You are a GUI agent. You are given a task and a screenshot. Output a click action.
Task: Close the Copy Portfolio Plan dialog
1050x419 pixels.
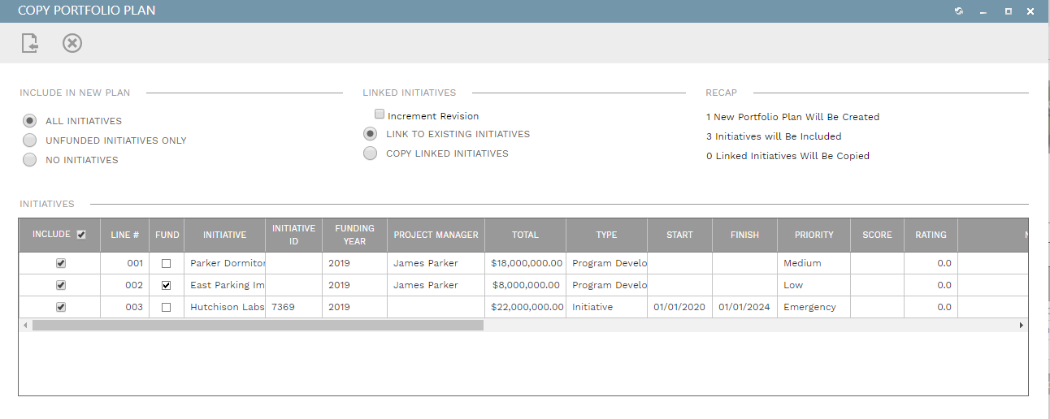click(x=1030, y=11)
